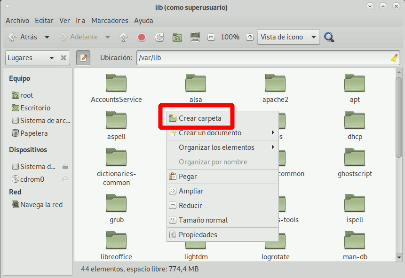Reload the current folder view
405x278 pixels.
pos(159,37)
